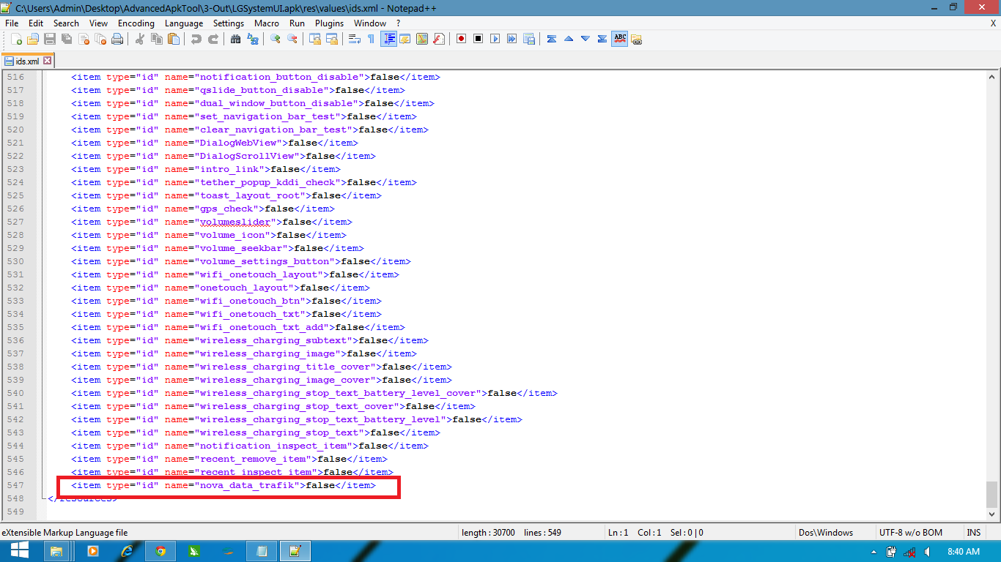The image size is (1001, 562).
Task: Open the Settings menu
Action: [229, 23]
